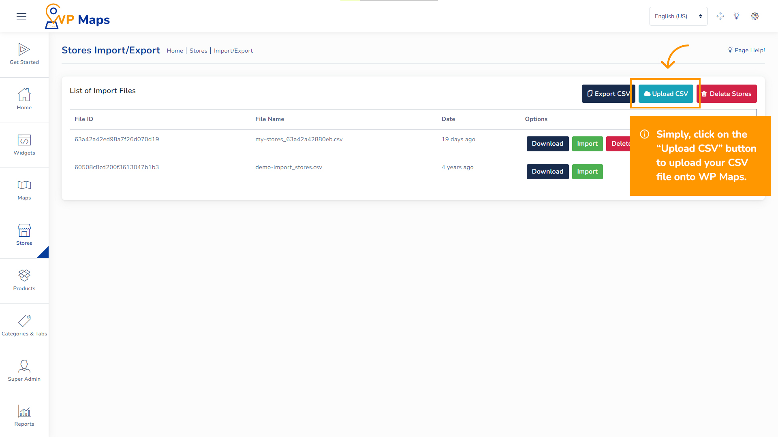Screen dimensions: 778x437
Task: Expand the English (US) language dropdown
Action: click(x=678, y=16)
